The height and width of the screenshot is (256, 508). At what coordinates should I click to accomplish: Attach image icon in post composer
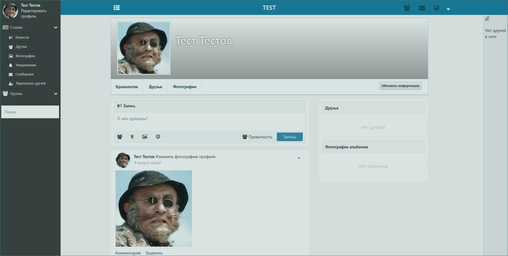(x=145, y=137)
